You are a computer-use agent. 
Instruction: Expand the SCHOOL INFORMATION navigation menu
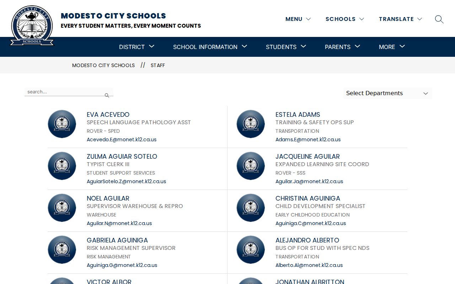pyautogui.click(x=210, y=47)
